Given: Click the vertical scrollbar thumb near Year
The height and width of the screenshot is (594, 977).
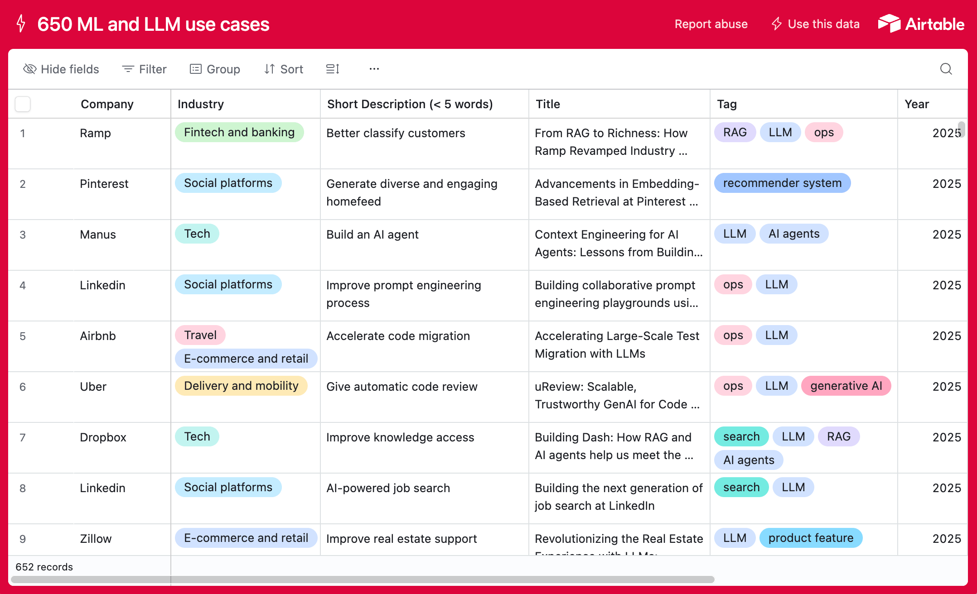Looking at the screenshot, I should (x=961, y=129).
